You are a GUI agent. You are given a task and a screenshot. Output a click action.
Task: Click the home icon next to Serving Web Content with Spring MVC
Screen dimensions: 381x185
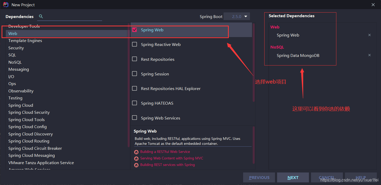136,159
